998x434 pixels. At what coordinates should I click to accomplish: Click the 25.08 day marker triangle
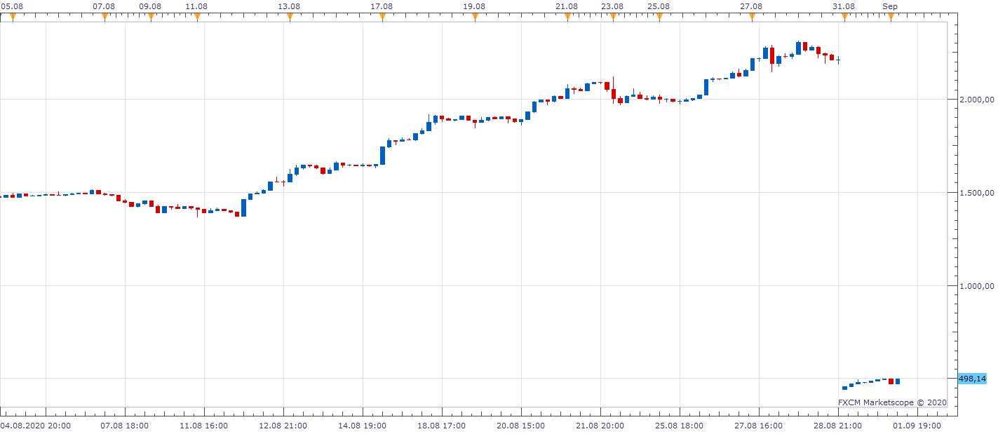pyautogui.click(x=659, y=17)
